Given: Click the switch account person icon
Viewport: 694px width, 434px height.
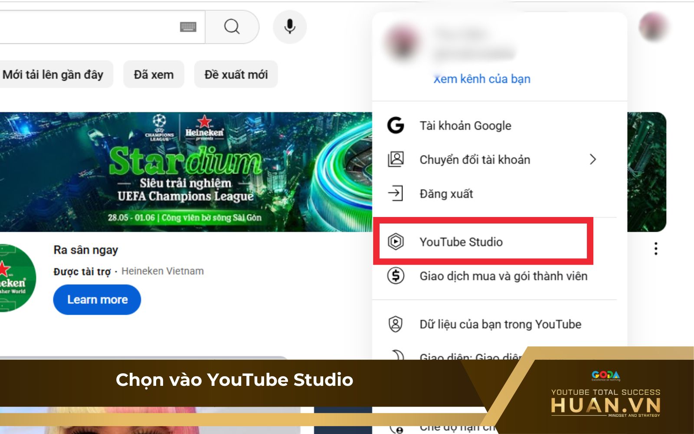Looking at the screenshot, I should (x=396, y=159).
